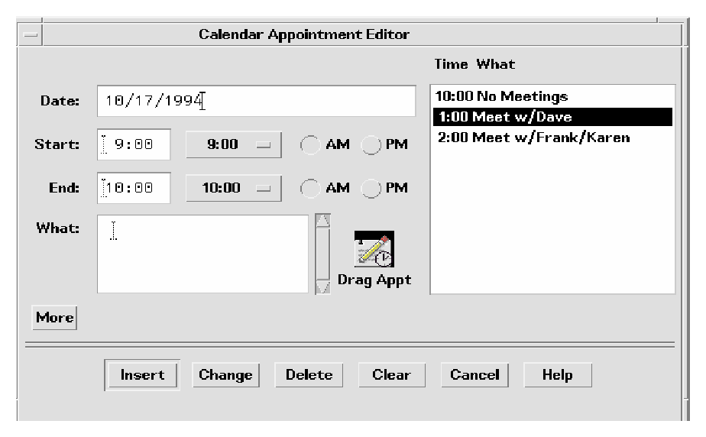The image size is (706, 437).
Task: Select PM for the End time
Action: (x=371, y=188)
